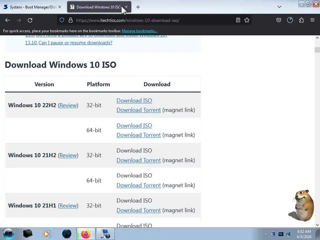Show hidden system tray icons arrow
This screenshot has height=240, width=320.
point(266,234)
